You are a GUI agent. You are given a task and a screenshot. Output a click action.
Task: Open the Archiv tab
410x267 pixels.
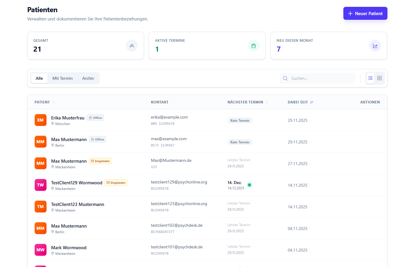tap(88, 78)
